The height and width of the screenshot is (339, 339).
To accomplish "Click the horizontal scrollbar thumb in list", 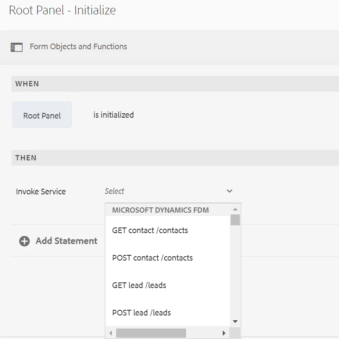I will click(x=151, y=333).
